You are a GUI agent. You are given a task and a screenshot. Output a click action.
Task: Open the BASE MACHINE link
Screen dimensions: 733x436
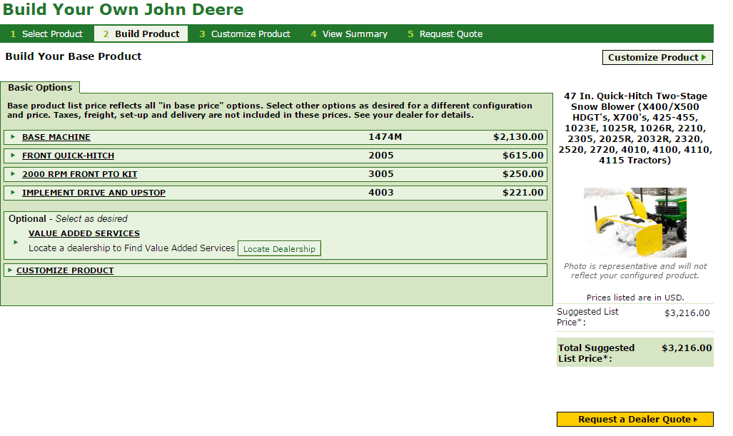point(56,137)
